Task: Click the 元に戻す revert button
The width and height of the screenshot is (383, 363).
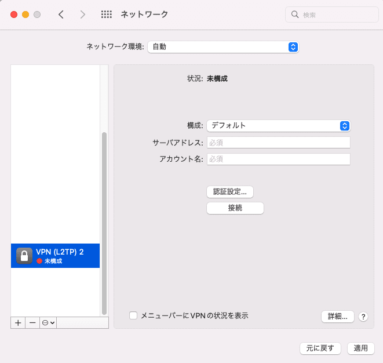Action: (x=320, y=348)
